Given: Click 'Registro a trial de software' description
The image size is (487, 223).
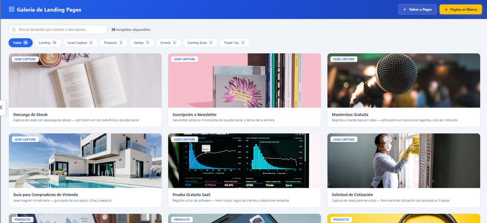Looking at the screenshot, I should tap(231, 201).
